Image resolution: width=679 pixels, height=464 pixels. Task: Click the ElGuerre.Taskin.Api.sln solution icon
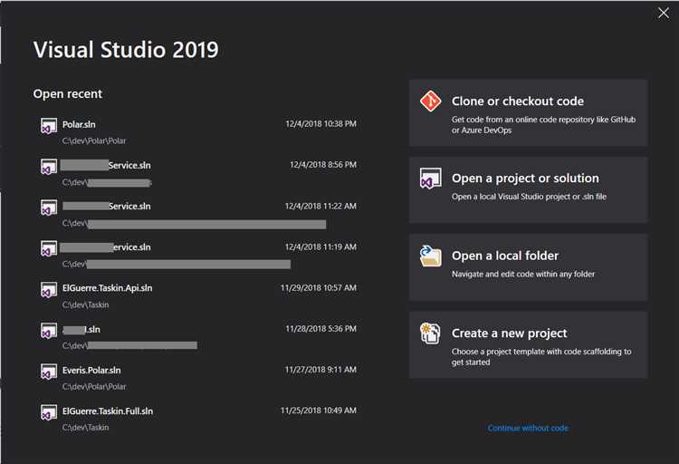click(x=49, y=290)
